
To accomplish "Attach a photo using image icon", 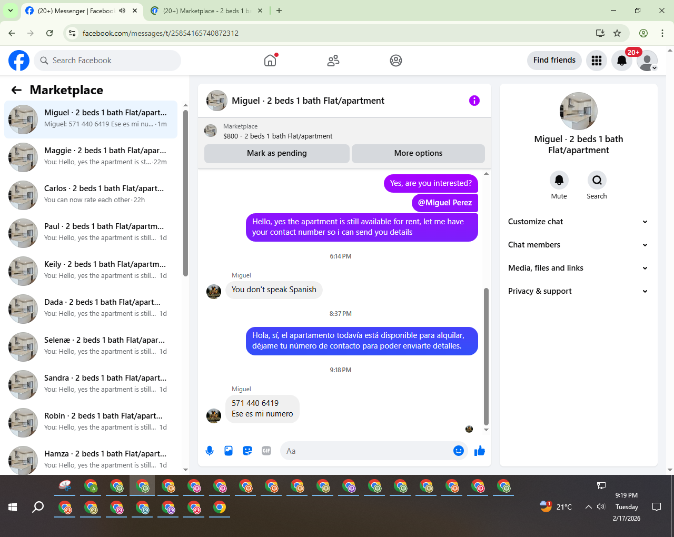I will [229, 451].
